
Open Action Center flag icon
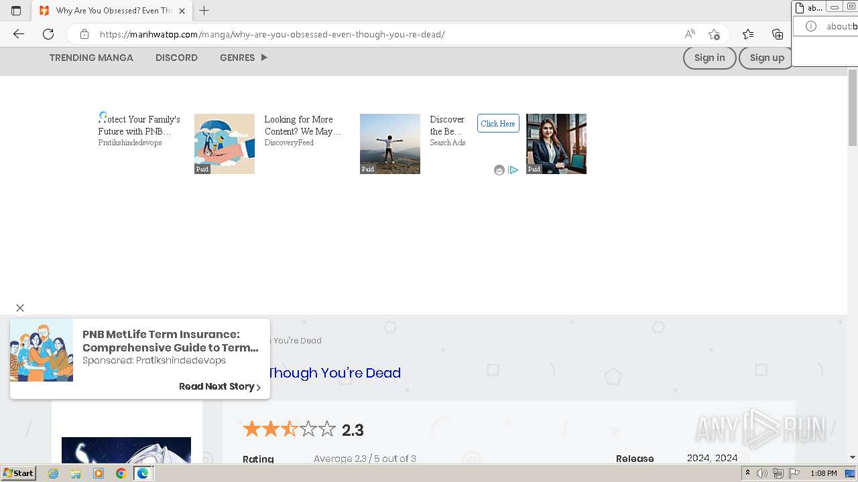click(x=794, y=473)
